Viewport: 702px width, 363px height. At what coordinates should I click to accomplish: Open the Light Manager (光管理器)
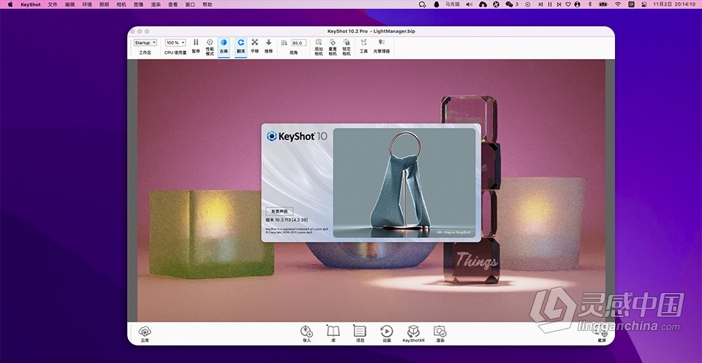coord(382,46)
